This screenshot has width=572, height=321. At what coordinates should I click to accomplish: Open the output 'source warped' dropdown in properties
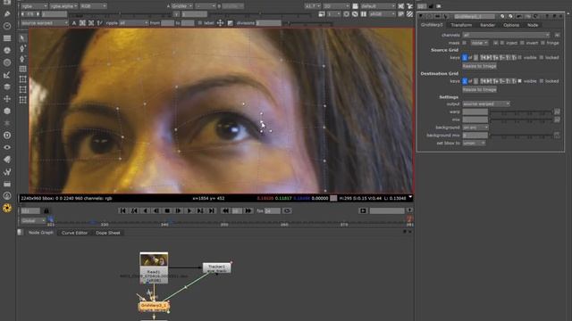(x=486, y=104)
